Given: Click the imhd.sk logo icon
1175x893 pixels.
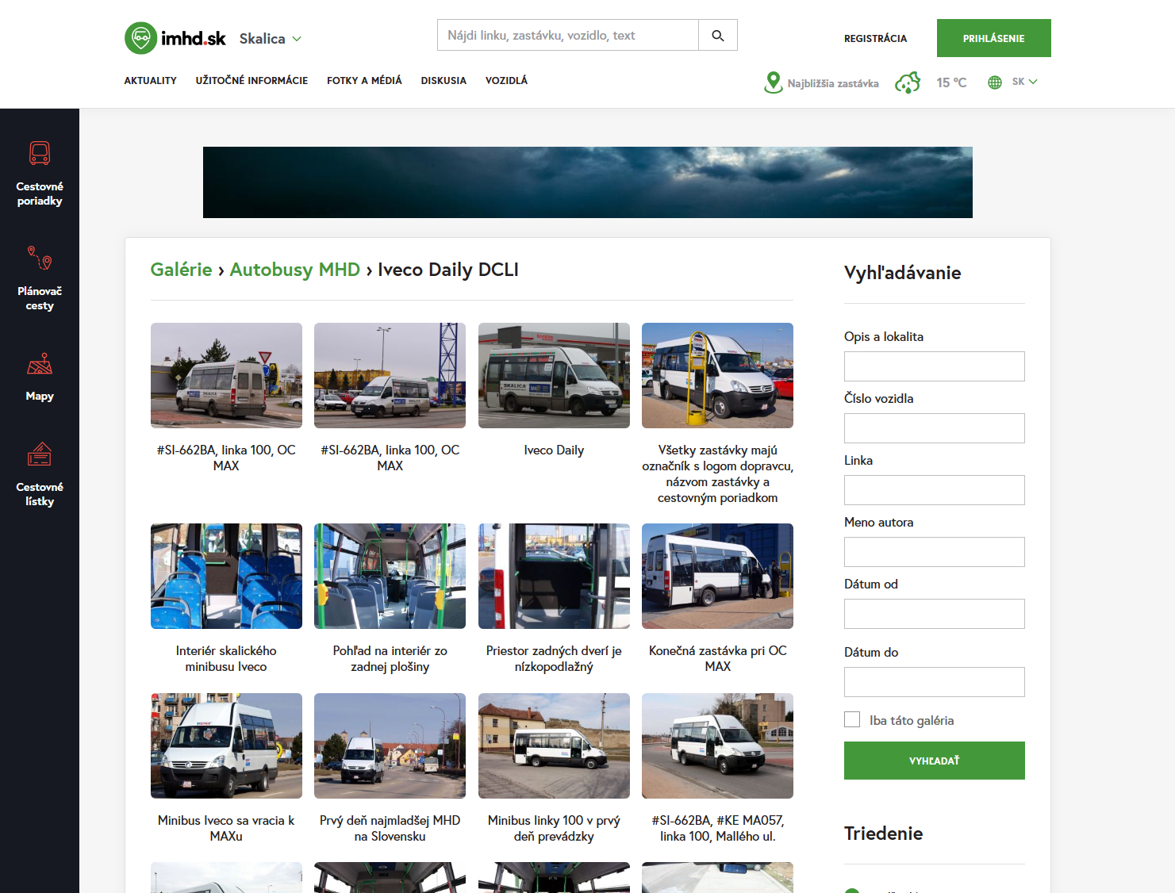Looking at the screenshot, I should click(x=140, y=38).
